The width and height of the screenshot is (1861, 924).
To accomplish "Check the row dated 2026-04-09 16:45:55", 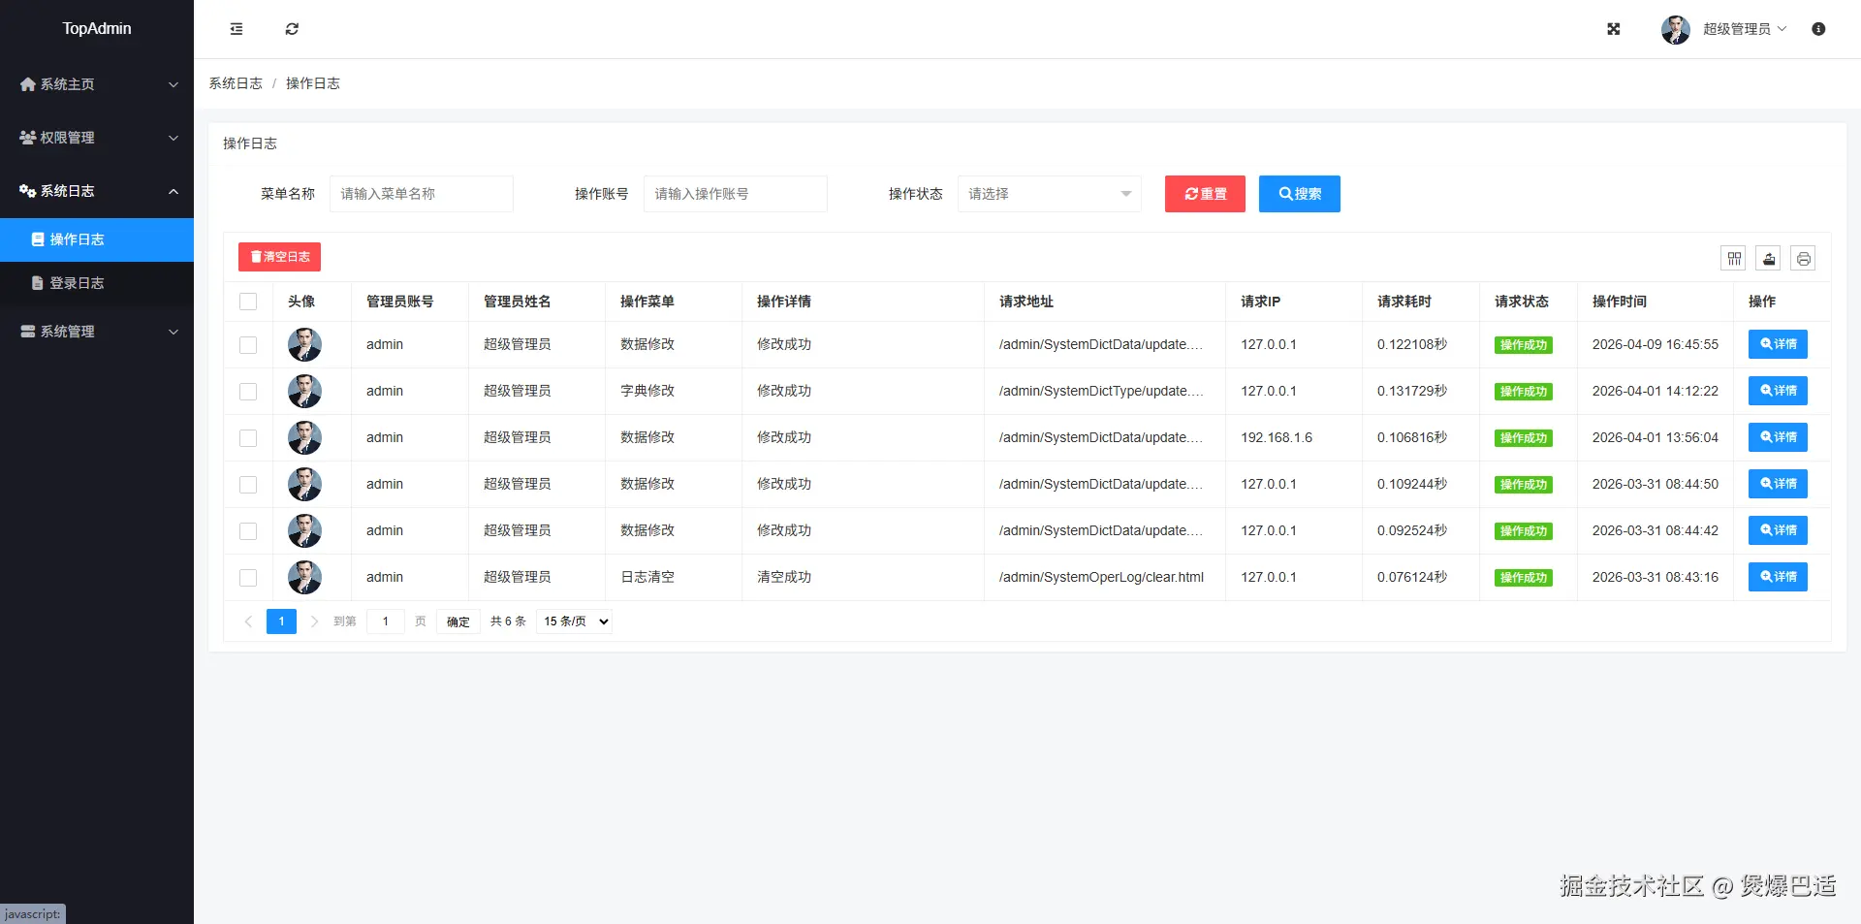I will 248,345.
